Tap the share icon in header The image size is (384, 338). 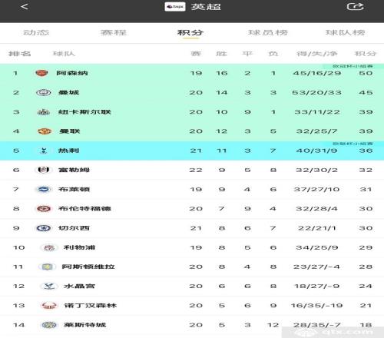(356, 6)
